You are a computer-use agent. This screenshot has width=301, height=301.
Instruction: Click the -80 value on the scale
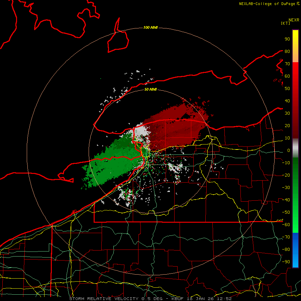coord(286,249)
